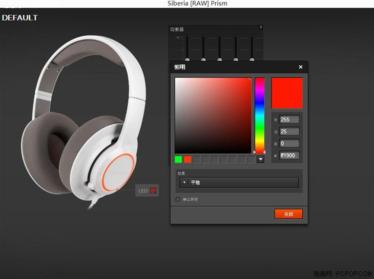Click the large red color preview
This screenshot has width=374, height=279.
(287, 93)
